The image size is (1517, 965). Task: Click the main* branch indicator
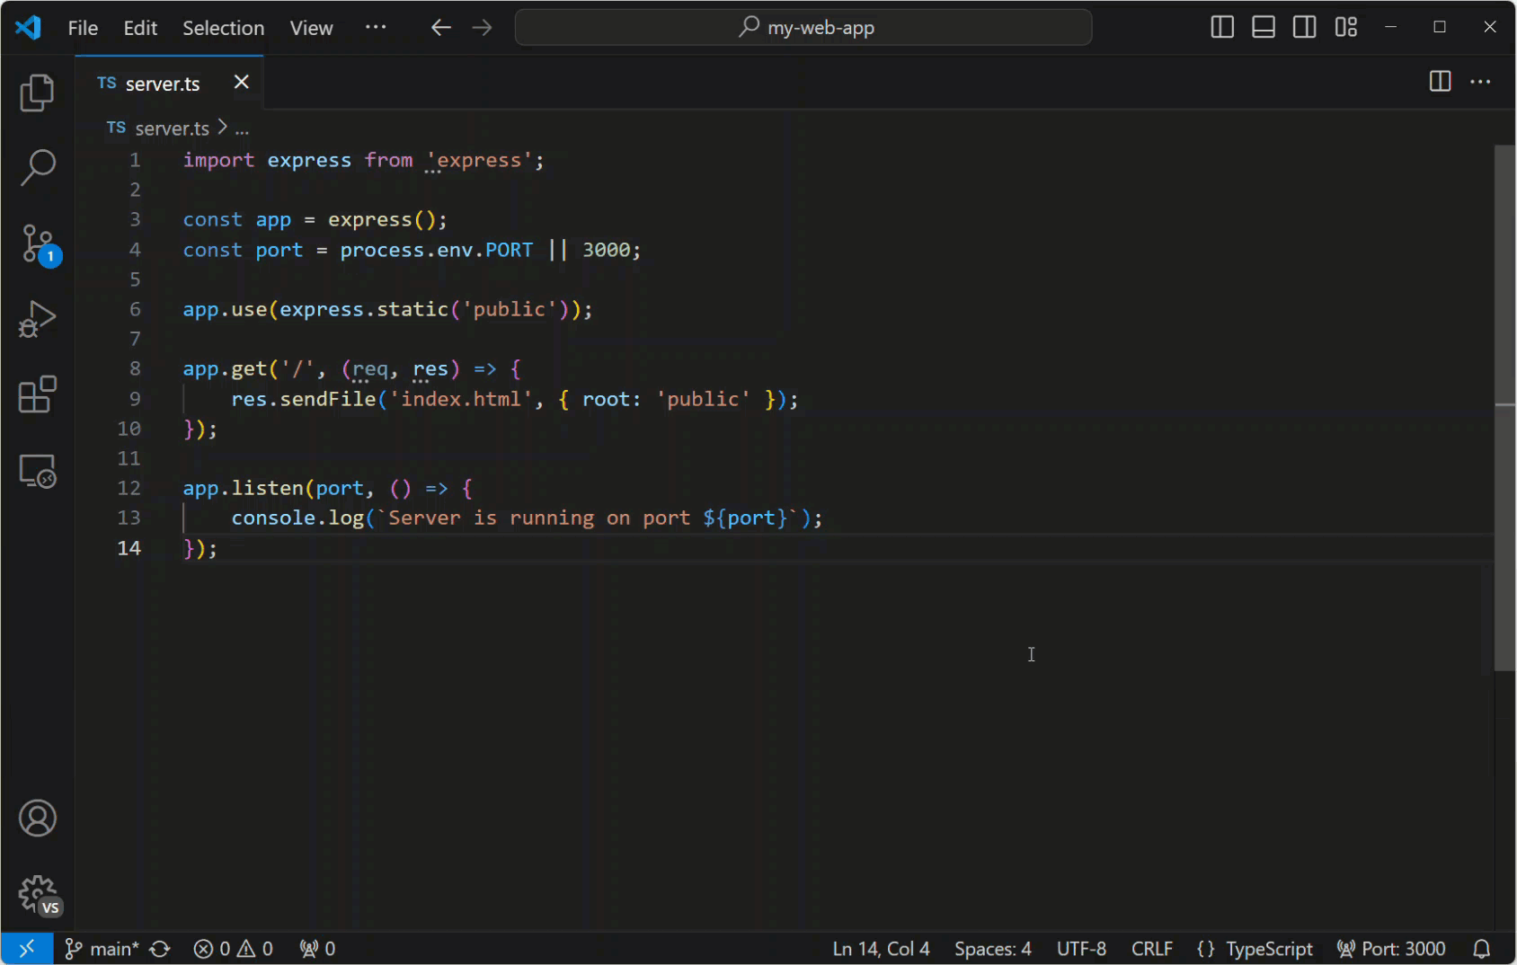pos(102,948)
